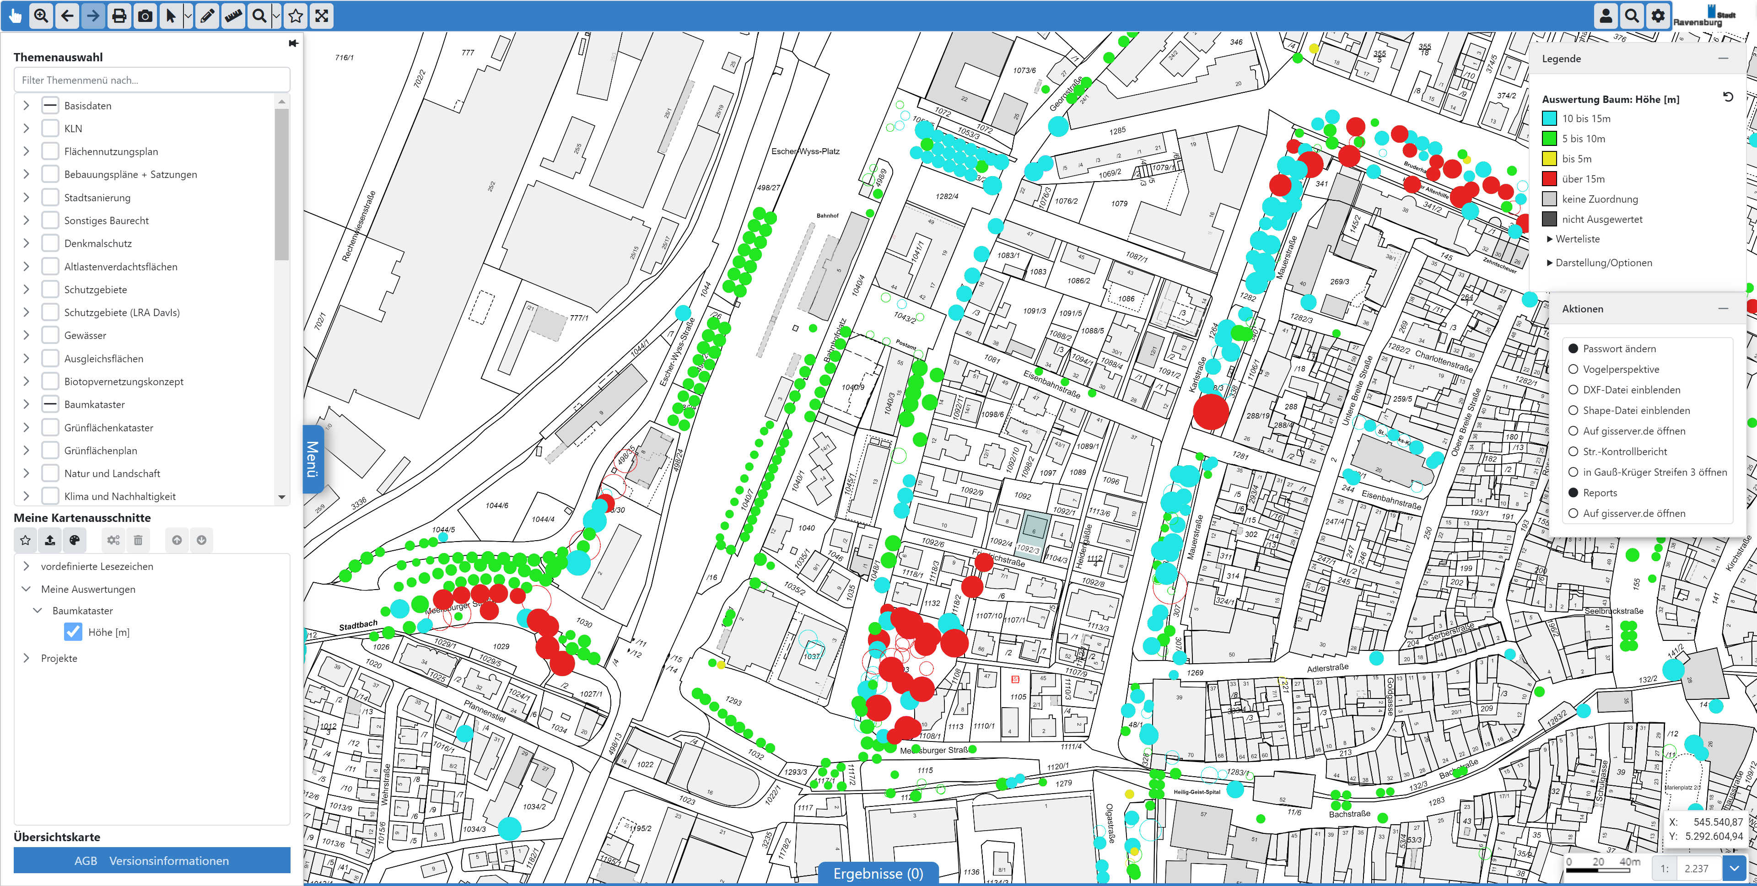
Task: Open the Versionsinformationen link
Action: click(x=168, y=861)
